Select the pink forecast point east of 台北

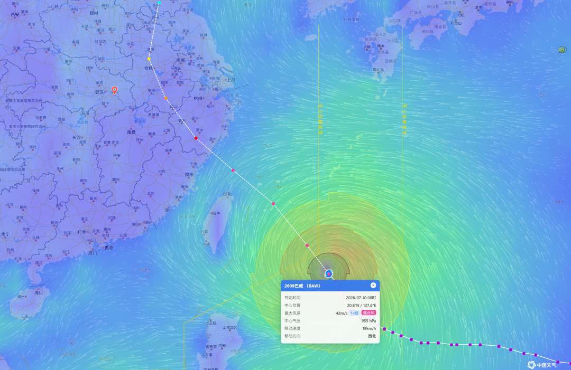pos(273,204)
